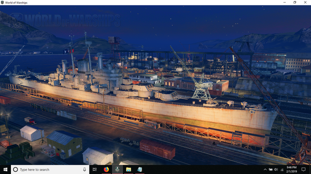Restore down the World of Warships window
The image size is (311, 174).
click(x=295, y=3)
